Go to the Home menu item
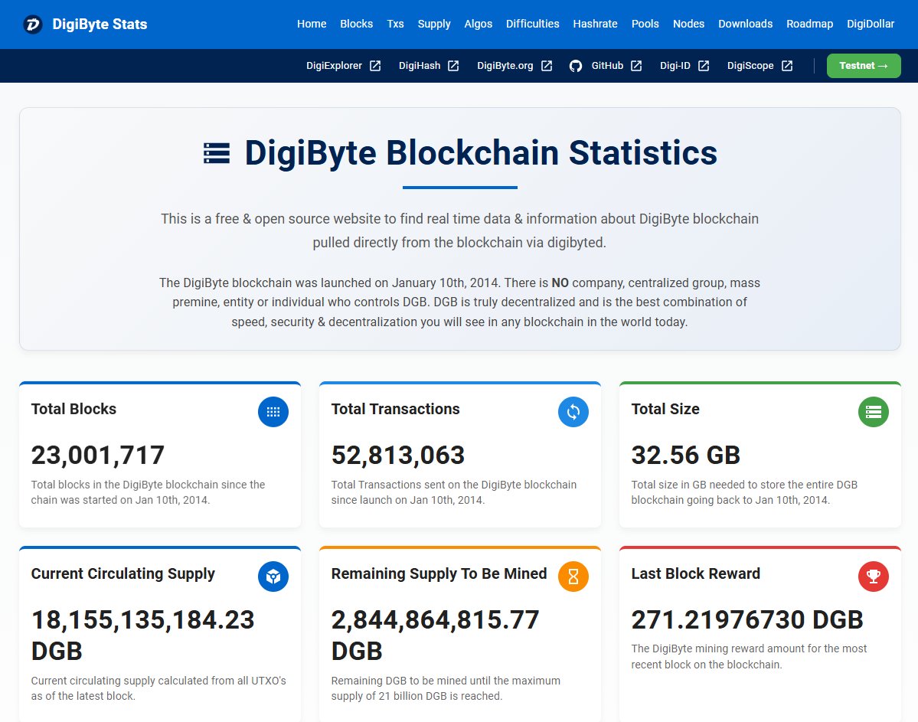This screenshot has width=918, height=722. pos(312,24)
